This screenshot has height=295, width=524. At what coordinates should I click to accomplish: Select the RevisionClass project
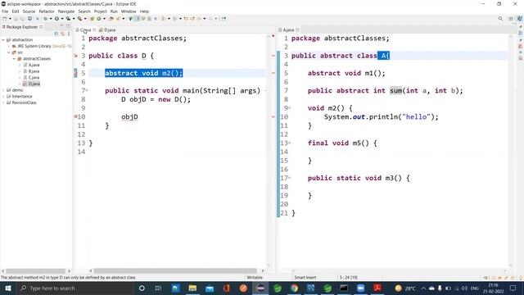24,102
